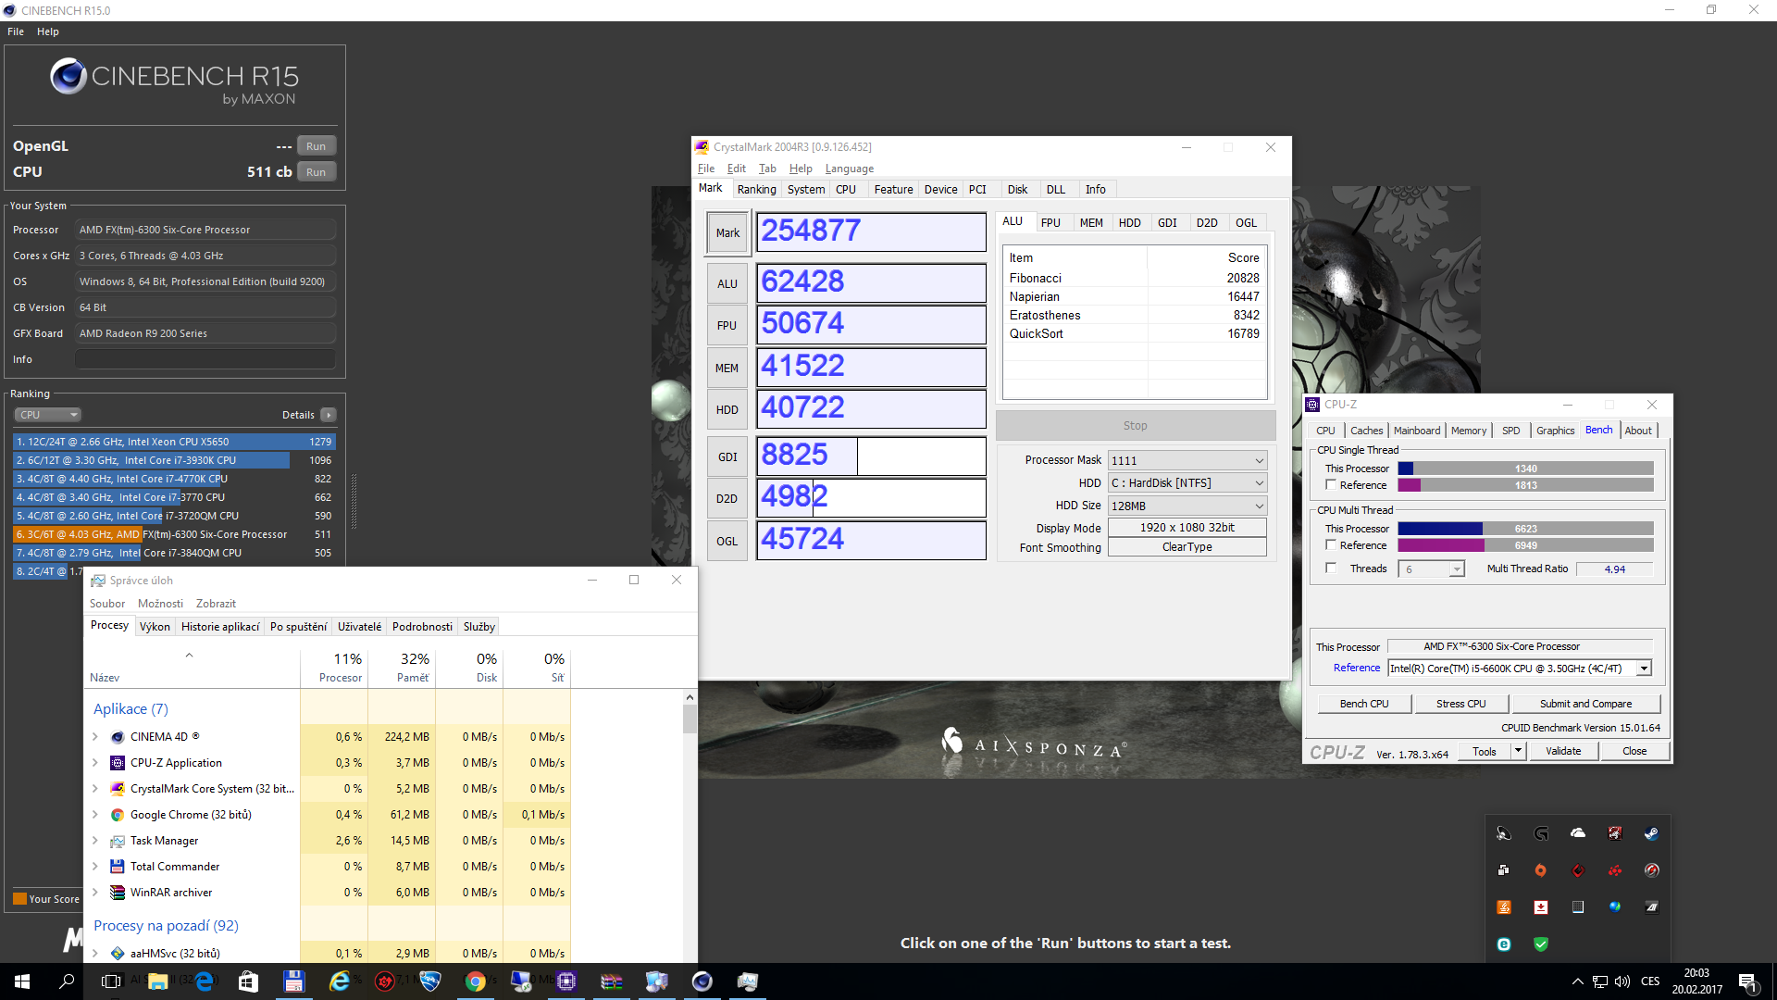The width and height of the screenshot is (1777, 1000).
Task: Open the Ranking tab in CrystalMark
Action: tap(756, 189)
